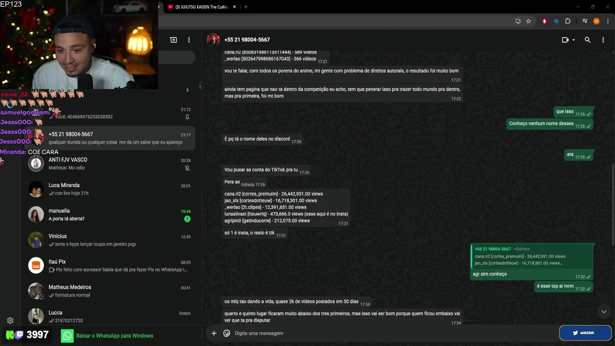Open the emoji picker
The image size is (615, 346).
(227, 333)
